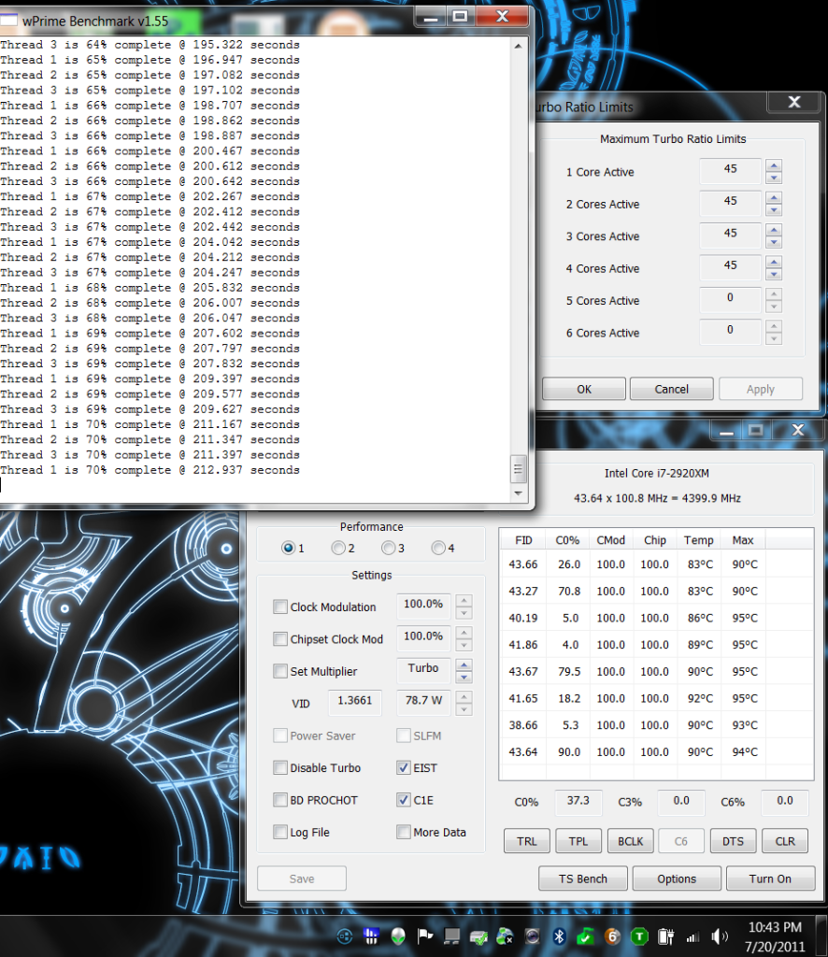Viewport: 828px width, 957px height.
Task: Click the wPrime scrollbar up arrow
Action: tap(518, 46)
